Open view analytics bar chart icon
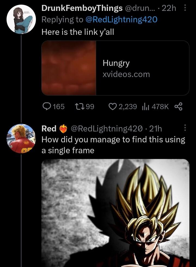196x267 pixels. tap(145, 106)
